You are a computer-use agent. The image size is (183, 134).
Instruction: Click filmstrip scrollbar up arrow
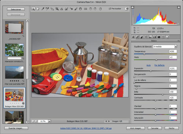(x=27, y=20)
